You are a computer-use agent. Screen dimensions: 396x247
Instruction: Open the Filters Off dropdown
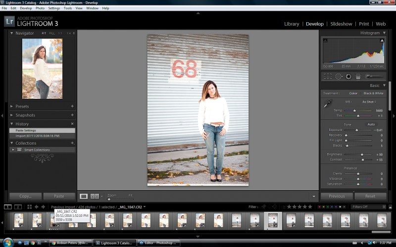(x=366, y=207)
